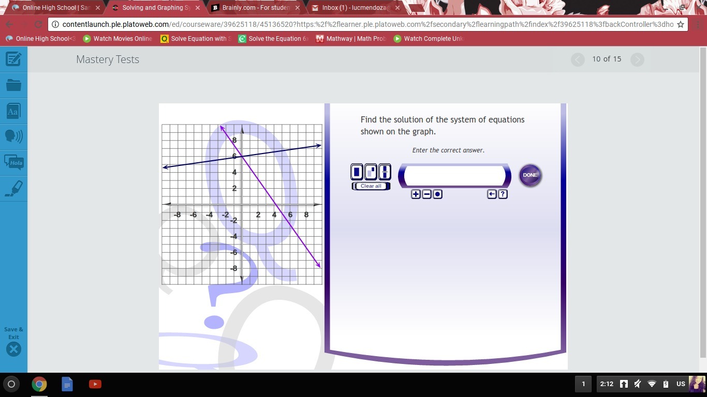Image resolution: width=707 pixels, height=397 pixels.
Task: Go to the previous question arrow
Action: 578,59
